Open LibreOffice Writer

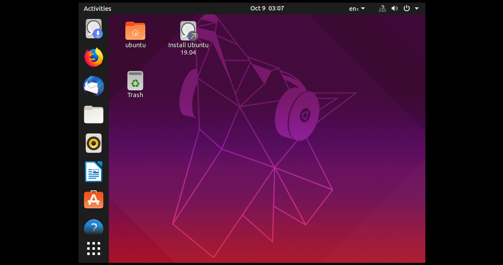[93, 171]
